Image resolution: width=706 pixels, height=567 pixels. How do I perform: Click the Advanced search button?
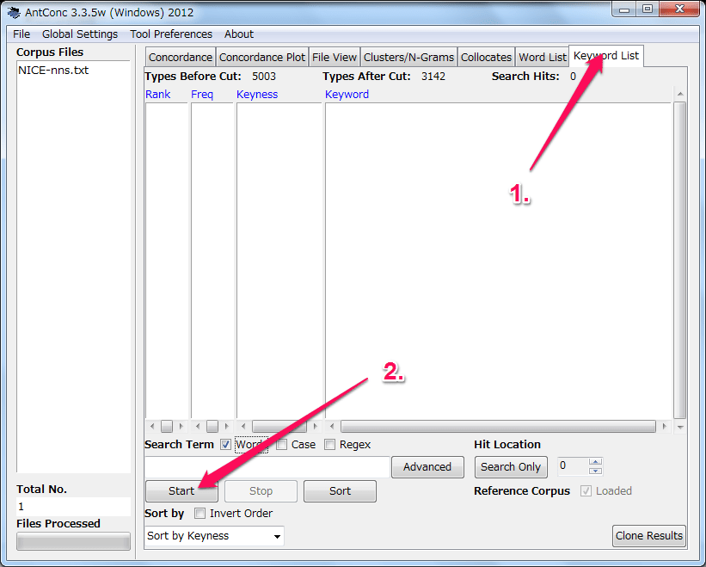(427, 467)
